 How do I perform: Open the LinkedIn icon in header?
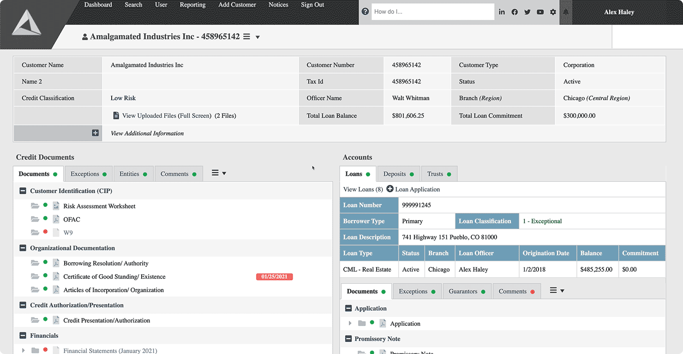click(502, 12)
